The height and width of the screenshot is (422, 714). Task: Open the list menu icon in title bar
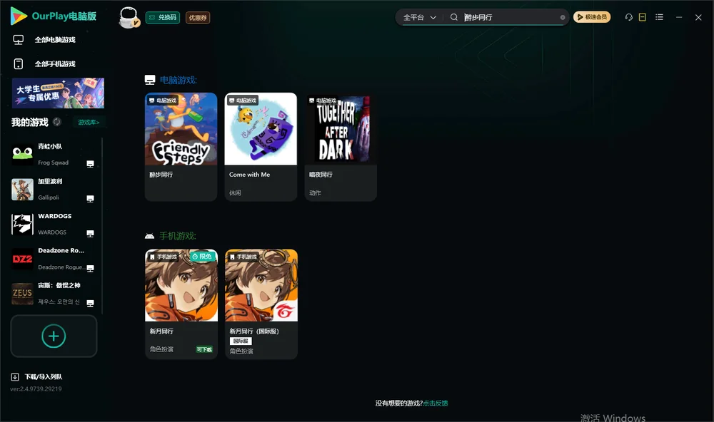click(659, 17)
